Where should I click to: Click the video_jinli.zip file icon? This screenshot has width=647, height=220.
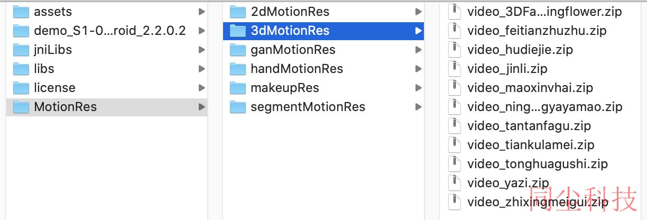[x=454, y=69]
